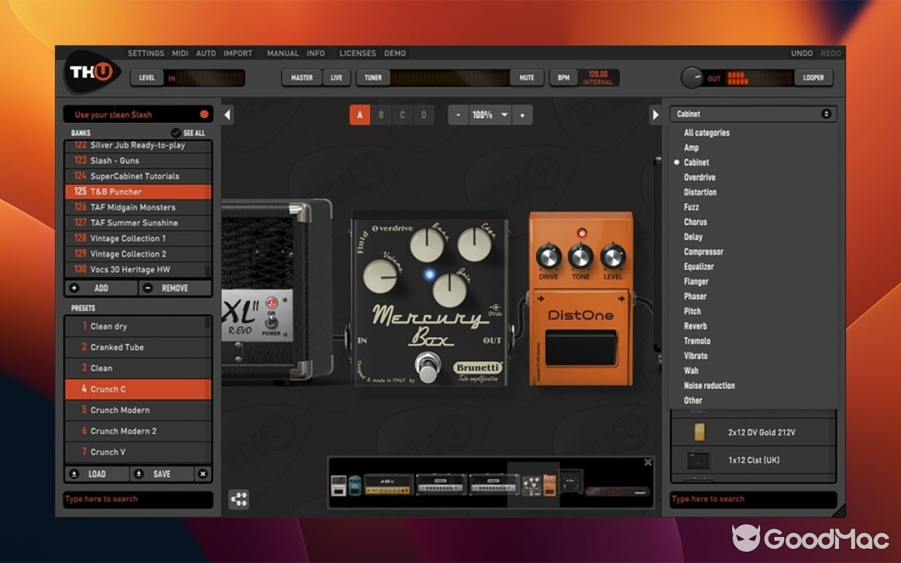Activate the LOOPER
Image resolution: width=901 pixels, height=563 pixels.
coord(813,77)
